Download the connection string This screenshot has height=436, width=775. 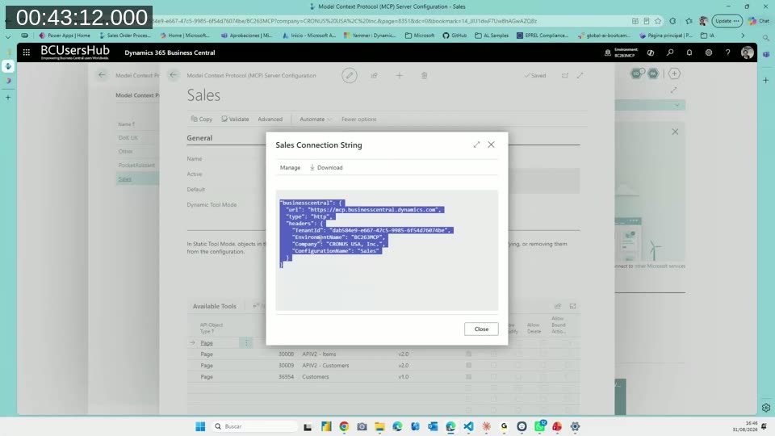(326, 168)
